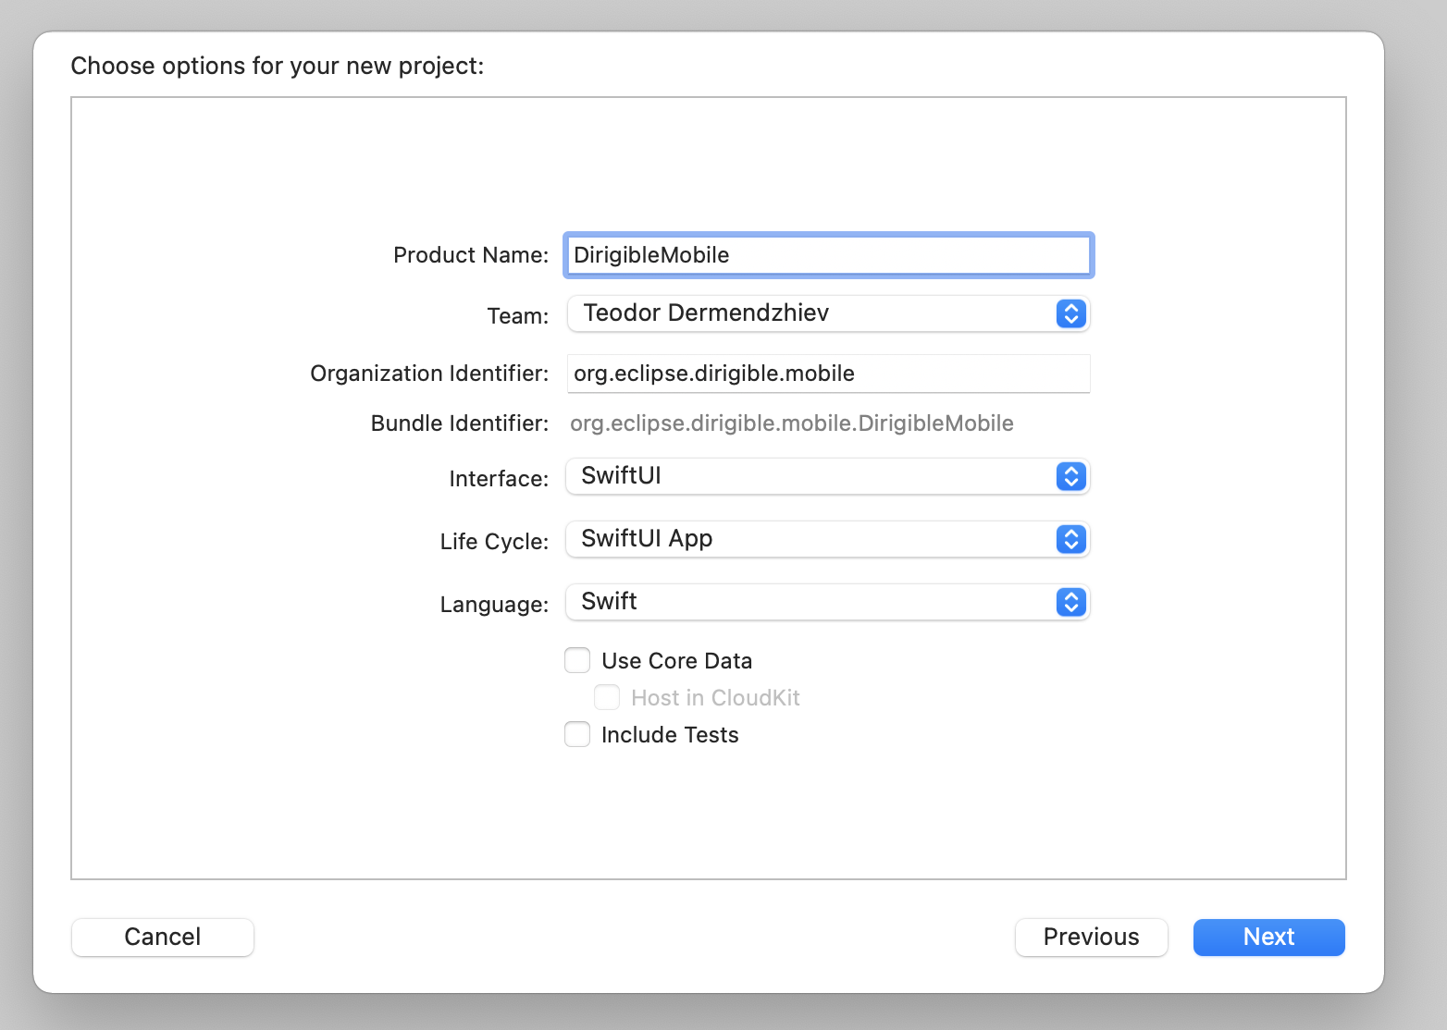This screenshot has height=1030, width=1447.
Task: Open the Team dropdown
Action: pos(828,313)
